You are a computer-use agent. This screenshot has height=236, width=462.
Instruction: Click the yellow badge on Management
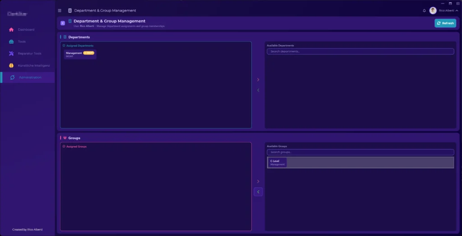tap(89, 53)
